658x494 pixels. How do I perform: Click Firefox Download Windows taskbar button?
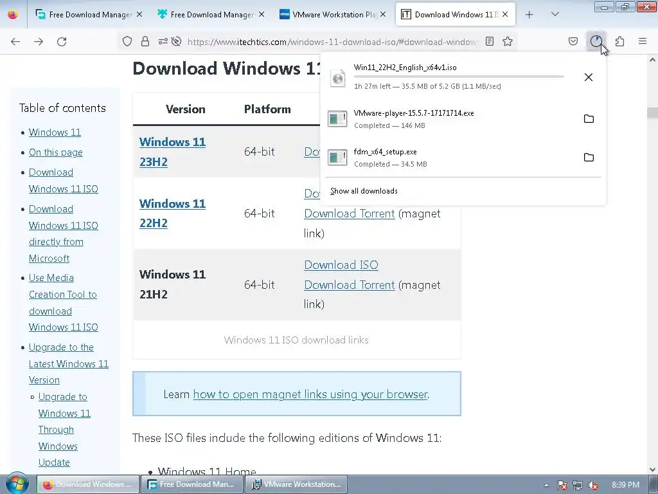(87, 484)
